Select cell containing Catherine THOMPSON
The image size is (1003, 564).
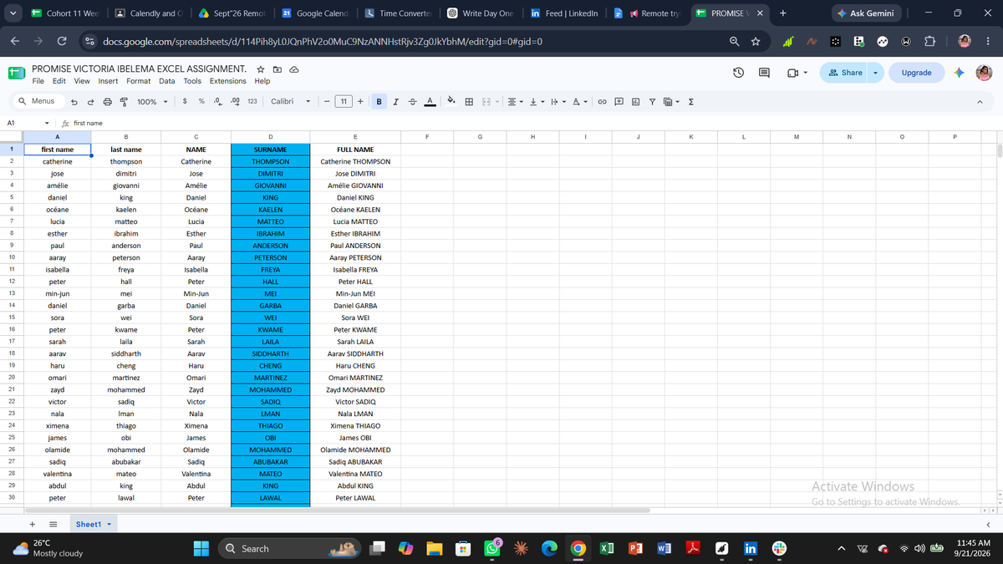pyautogui.click(x=355, y=161)
